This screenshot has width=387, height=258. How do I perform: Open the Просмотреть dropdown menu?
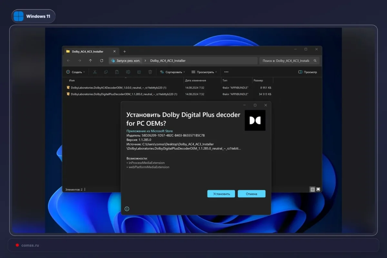(x=204, y=72)
